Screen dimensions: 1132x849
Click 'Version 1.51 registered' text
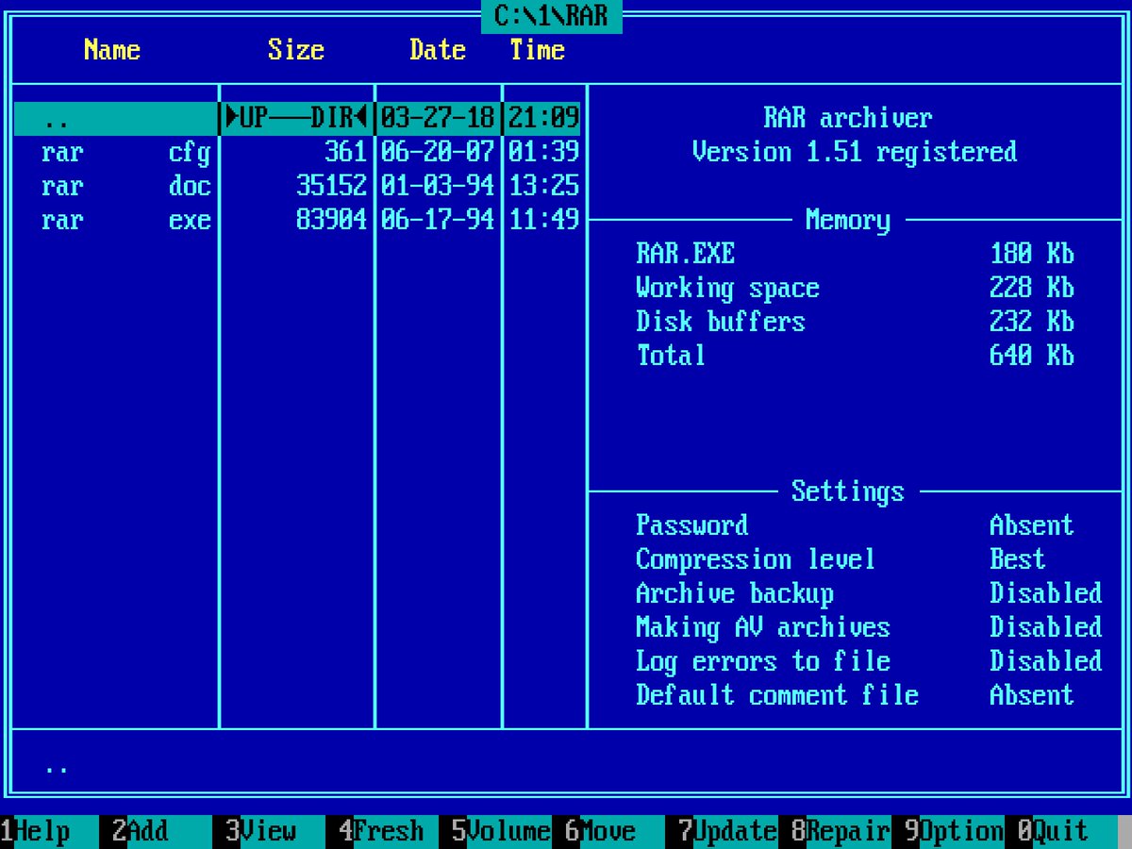pyautogui.click(x=855, y=152)
